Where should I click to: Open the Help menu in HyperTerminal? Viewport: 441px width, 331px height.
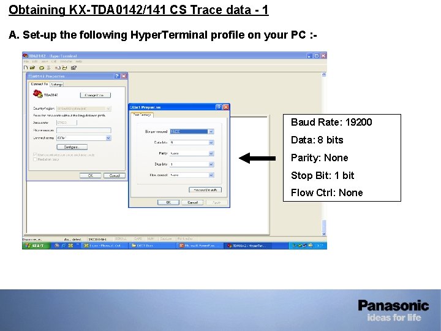coord(79,61)
